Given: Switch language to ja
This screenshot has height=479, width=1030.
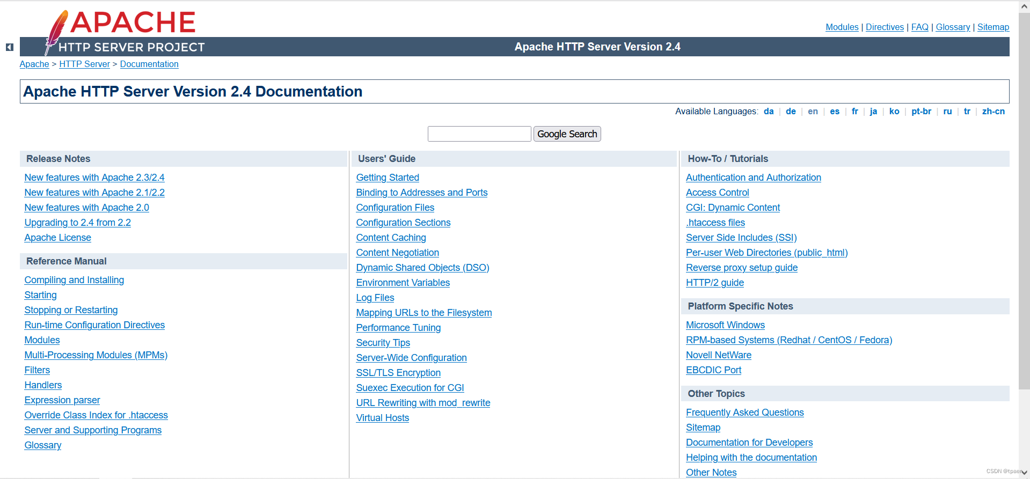Looking at the screenshot, I should [x=873, y=111].
